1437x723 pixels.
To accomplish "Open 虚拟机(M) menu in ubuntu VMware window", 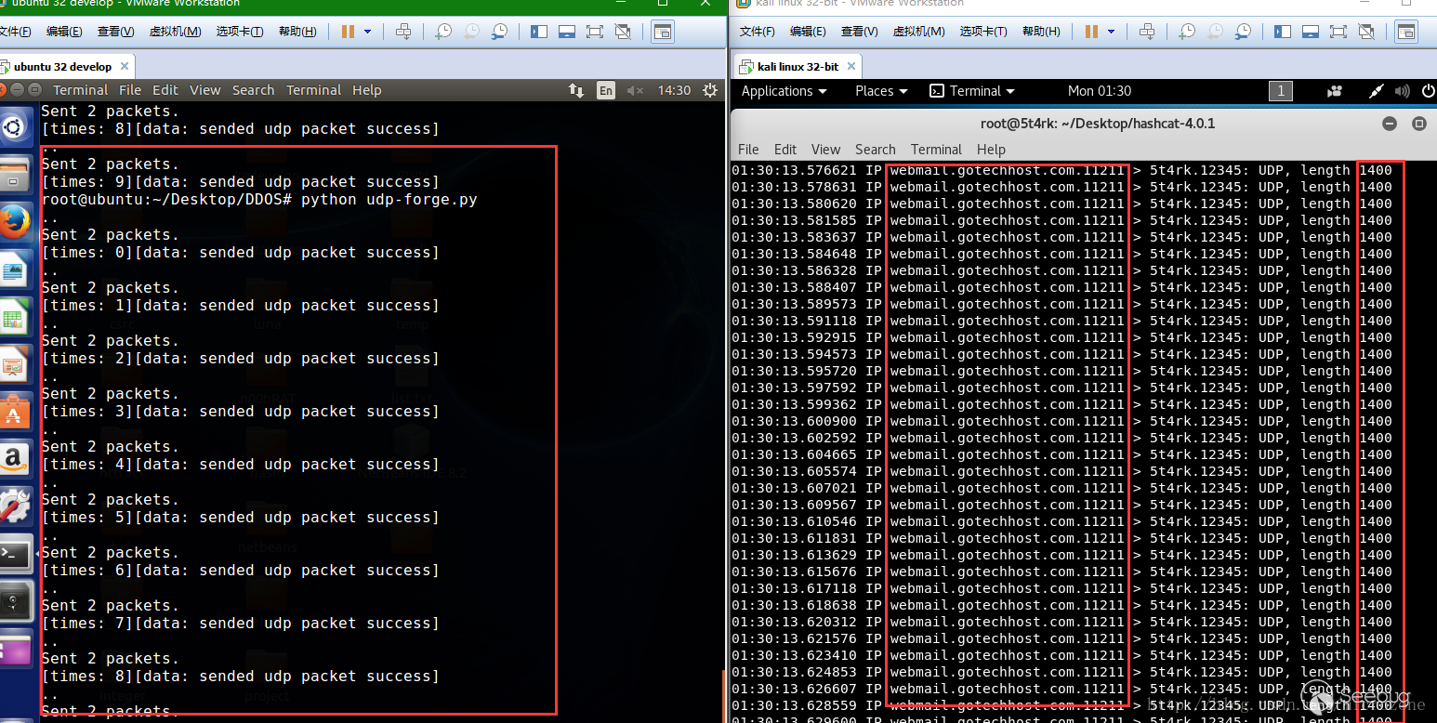I will click(175, 32).
